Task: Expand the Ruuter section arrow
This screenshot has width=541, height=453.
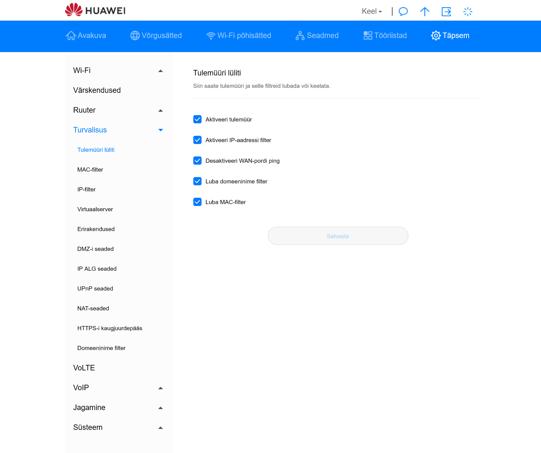Action: 160,110
